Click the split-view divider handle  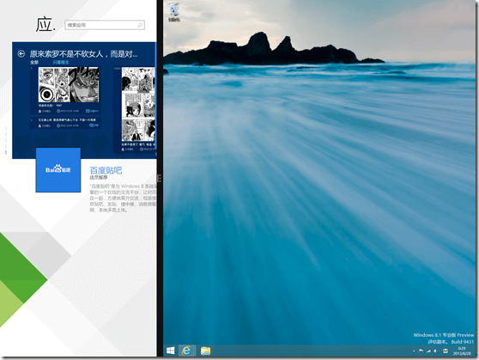point(159,178)
